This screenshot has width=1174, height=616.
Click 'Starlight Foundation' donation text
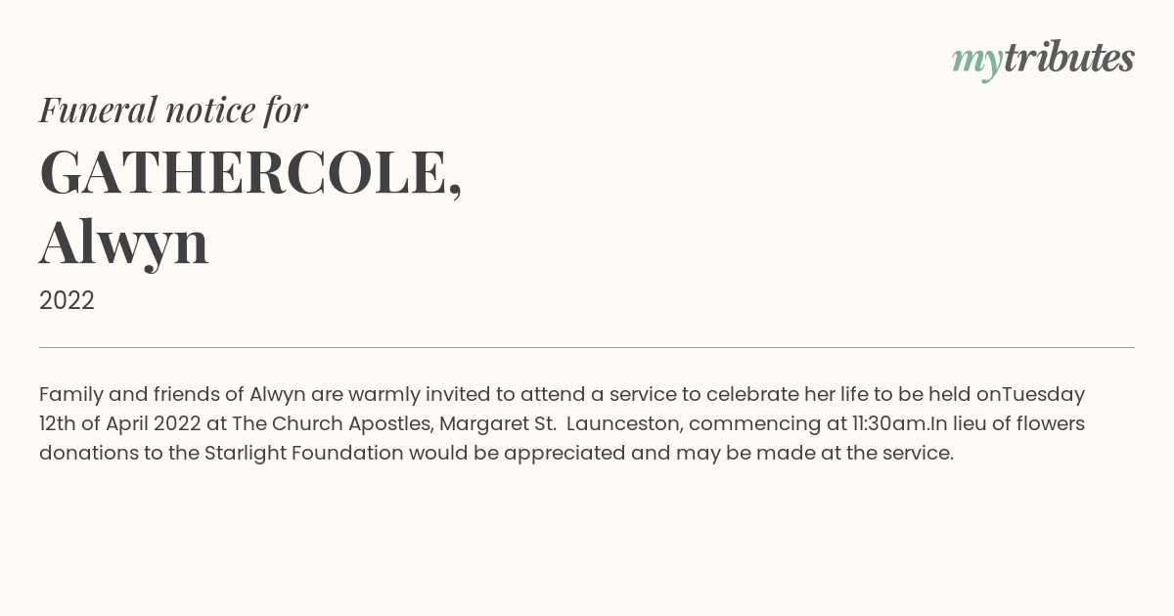(304, 454)
